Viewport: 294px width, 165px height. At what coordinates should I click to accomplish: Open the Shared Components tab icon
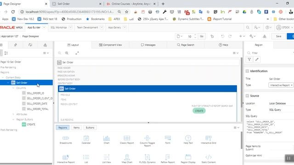(x=45, y=45)
